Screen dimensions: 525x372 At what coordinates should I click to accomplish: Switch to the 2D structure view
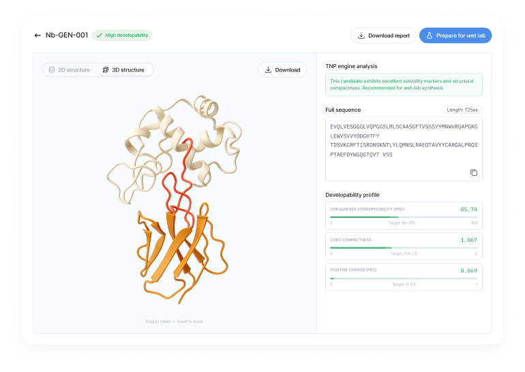coord(70,70)
